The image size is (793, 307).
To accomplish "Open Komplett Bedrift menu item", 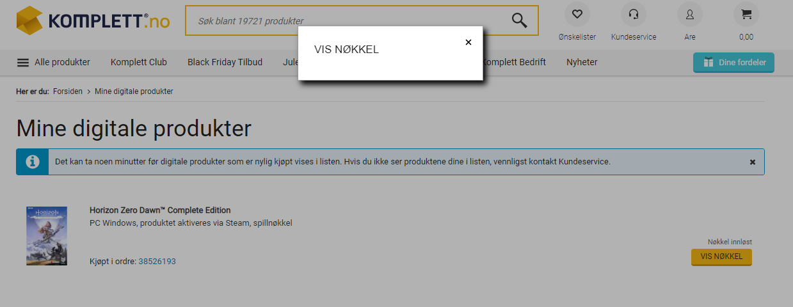I will (515, 62).
